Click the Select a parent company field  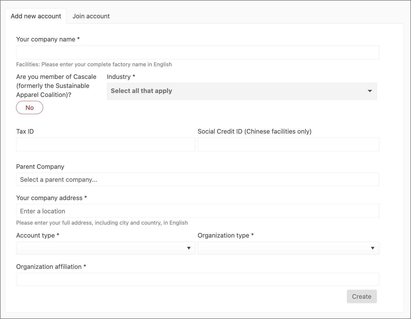pos(197,179)
